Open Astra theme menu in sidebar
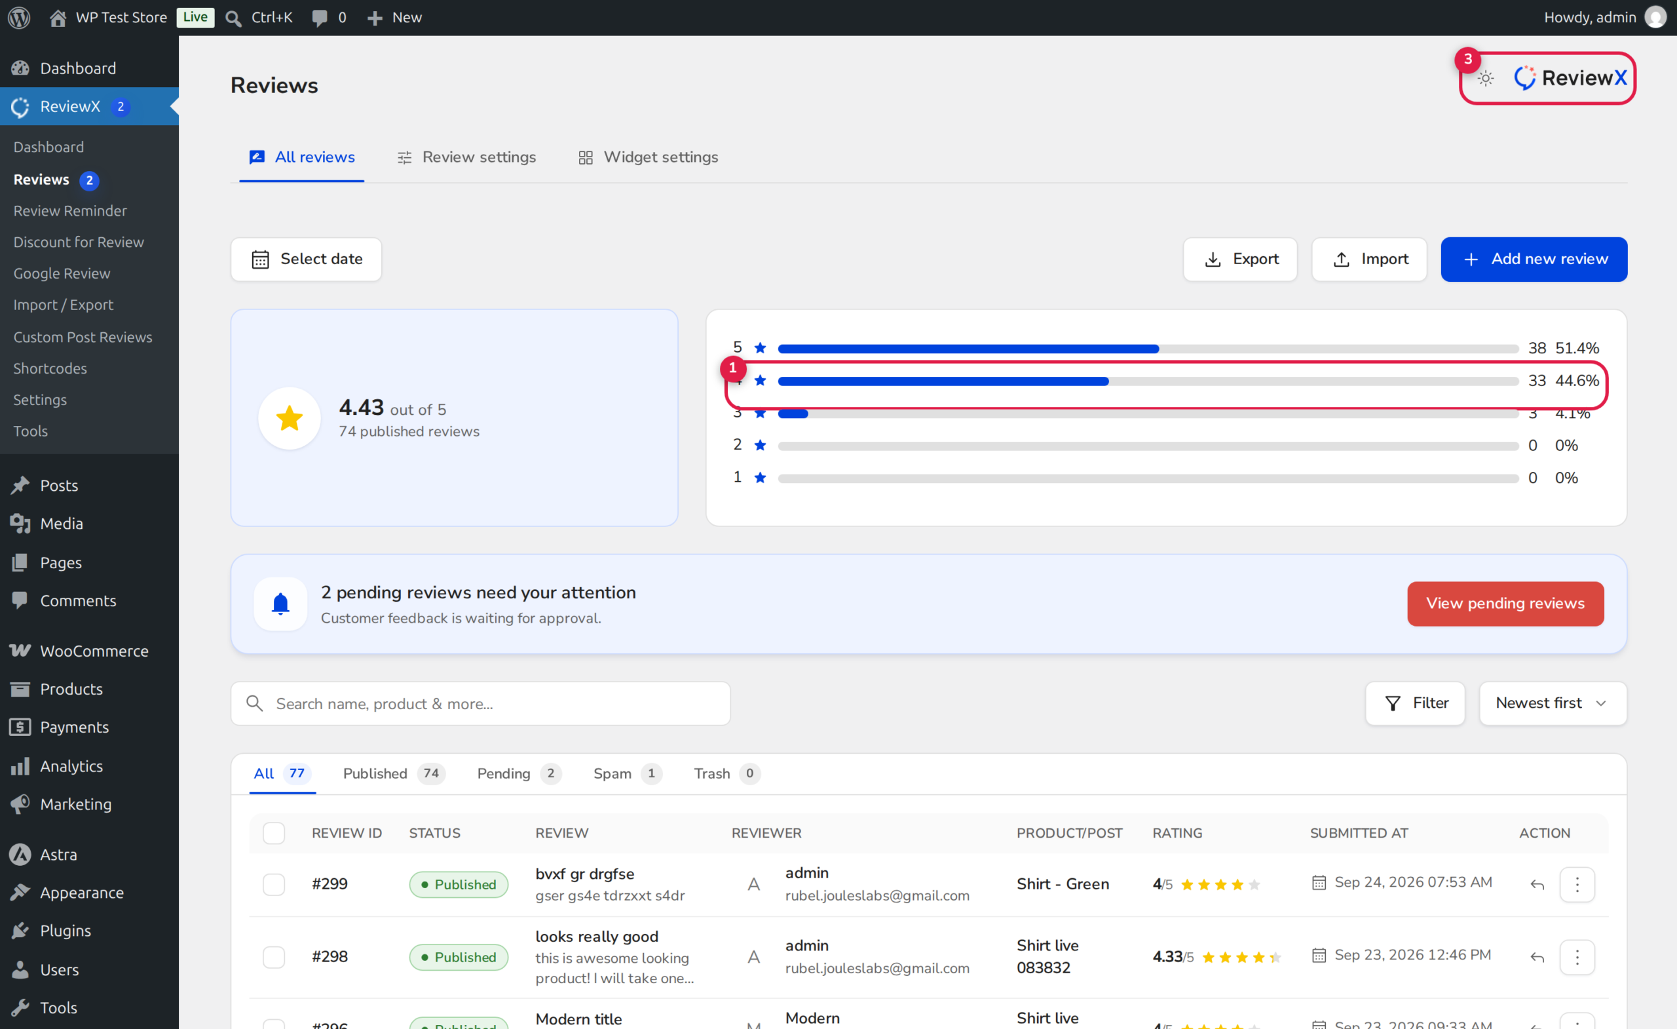This screenshot has width=1677, height=1029. (89, 855)
